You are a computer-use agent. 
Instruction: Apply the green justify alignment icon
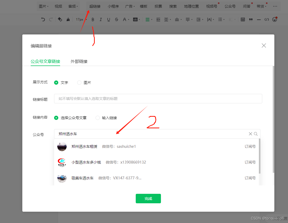148,19
